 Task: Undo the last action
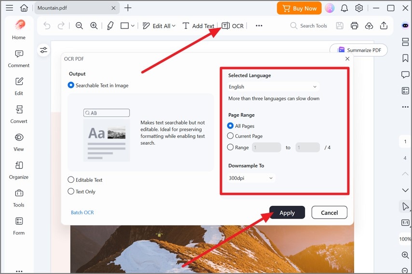pyautogui.click(x=47, y=26)
